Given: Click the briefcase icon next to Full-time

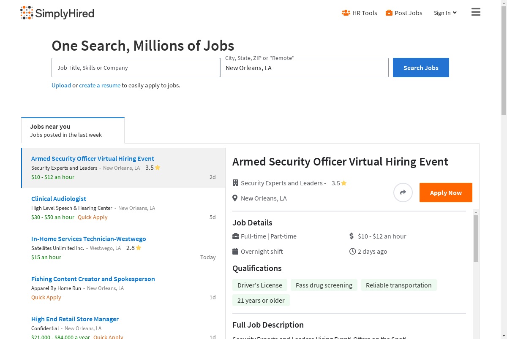Looking at the screenshot, I should (x=236, y=236).
